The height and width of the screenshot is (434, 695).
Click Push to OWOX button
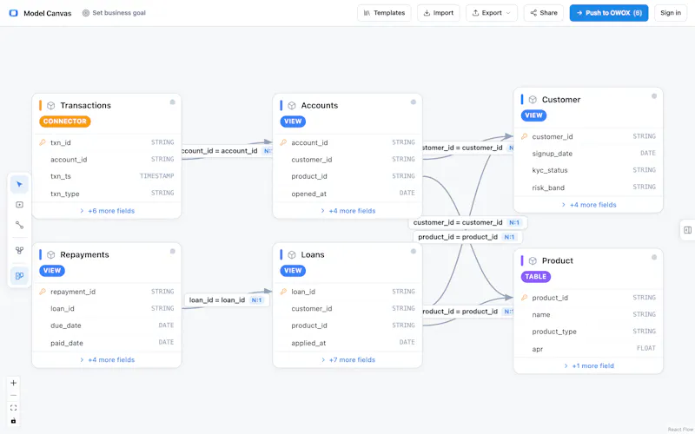[609, 13]
